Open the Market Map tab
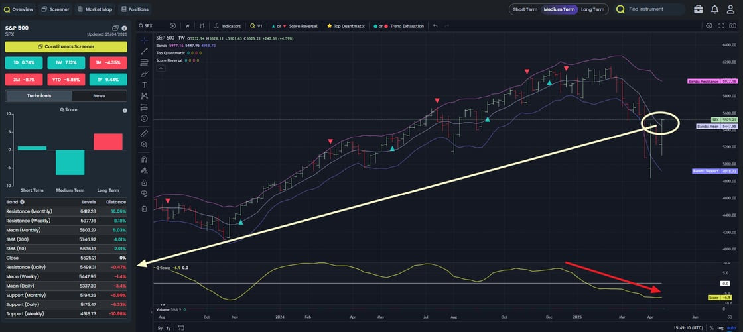The image size is (743, 332). (95, 9)
